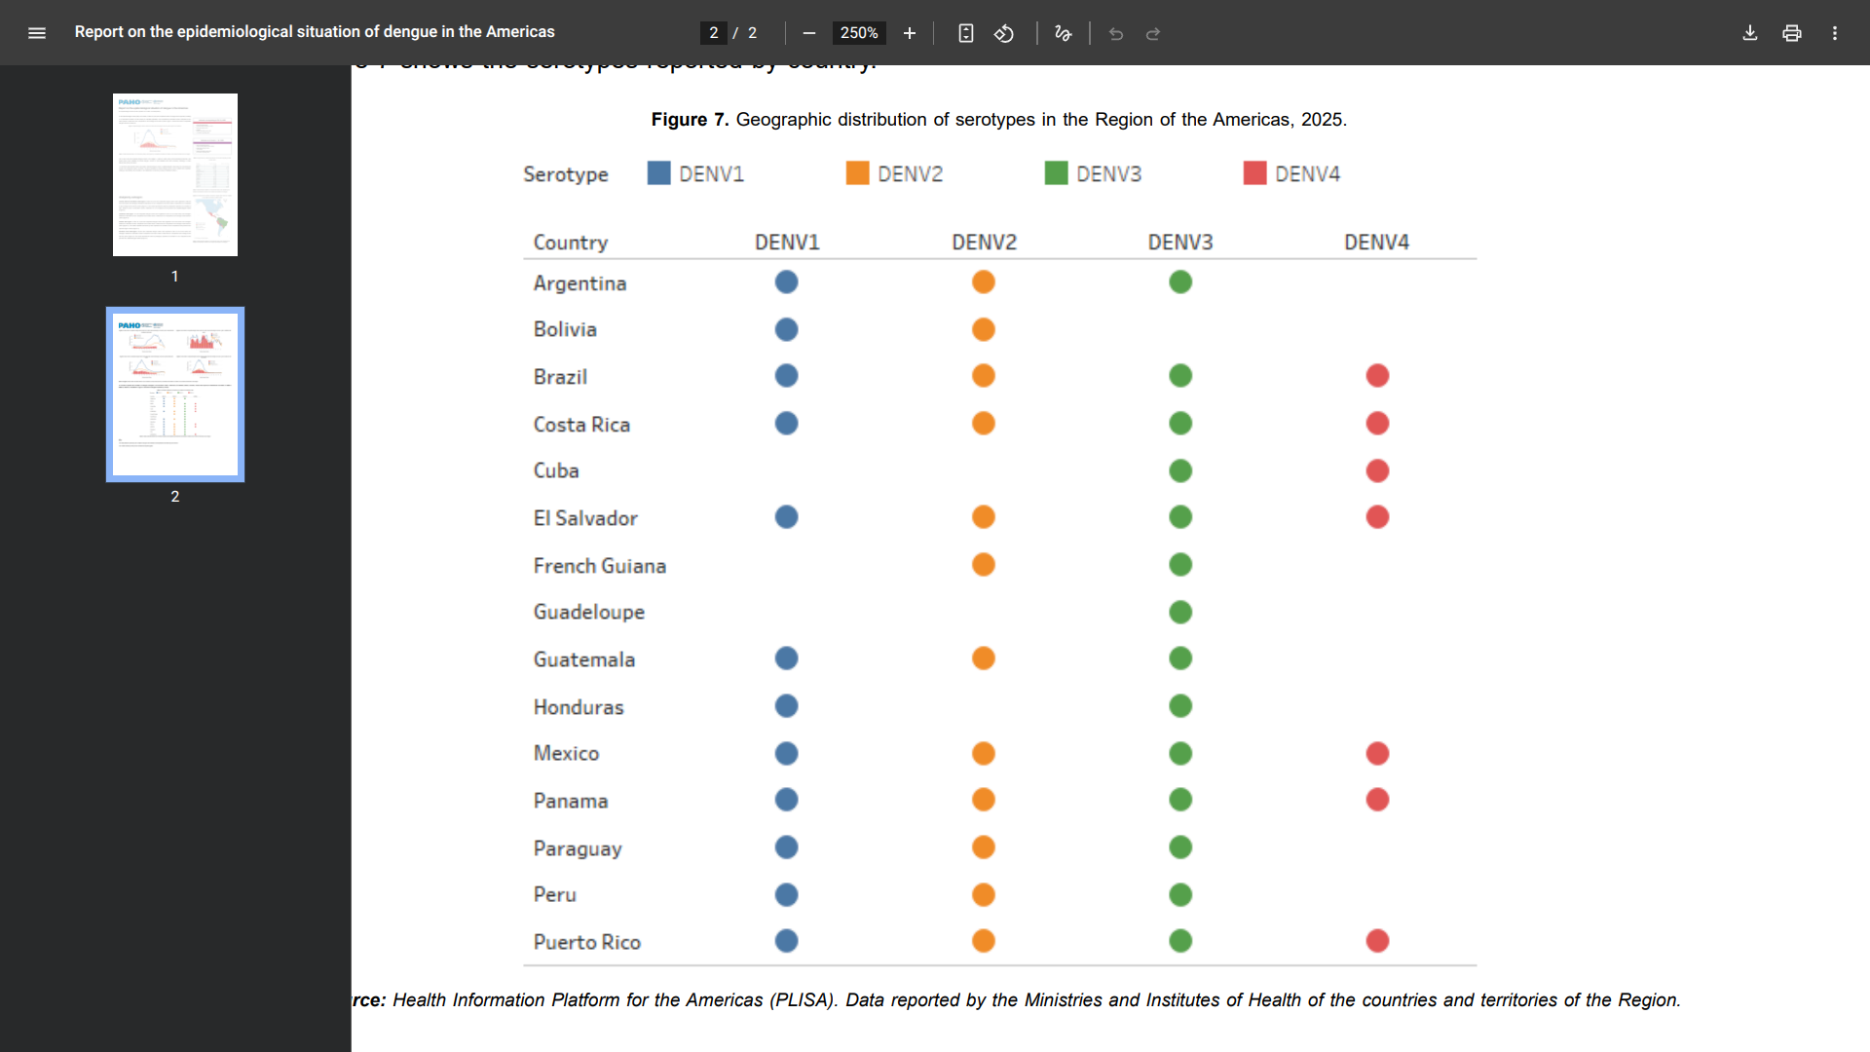Image resolution: width=1870 pixels, height=1052 pixels.
Task: Click the red DENV4 legend swatch
Action: click(x=1254, y=173)
